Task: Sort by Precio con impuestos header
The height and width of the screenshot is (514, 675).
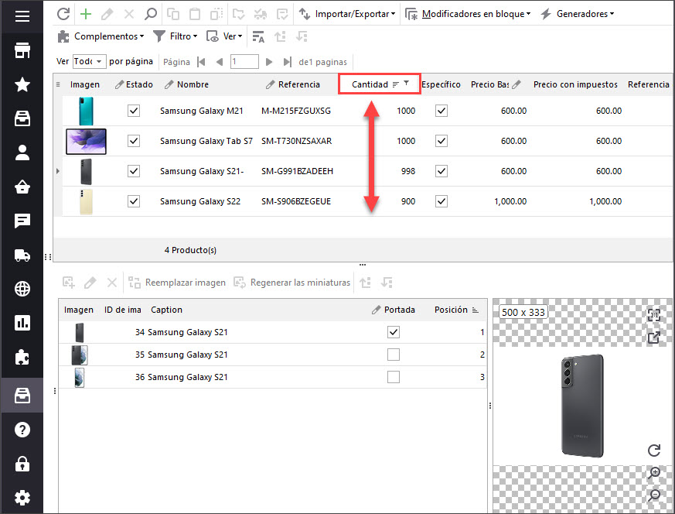Action: 575,84
